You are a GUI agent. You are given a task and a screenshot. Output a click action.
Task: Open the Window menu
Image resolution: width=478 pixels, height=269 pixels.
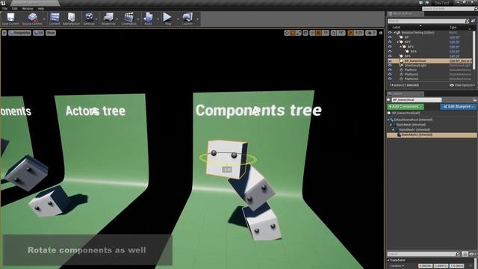tap(28, 8)
